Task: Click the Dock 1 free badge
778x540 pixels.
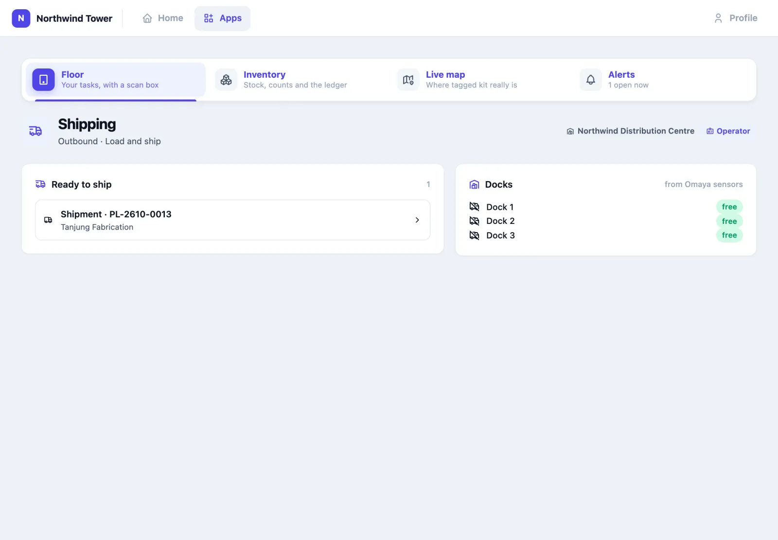Action: pyautogui.click(x=729, y=207)
